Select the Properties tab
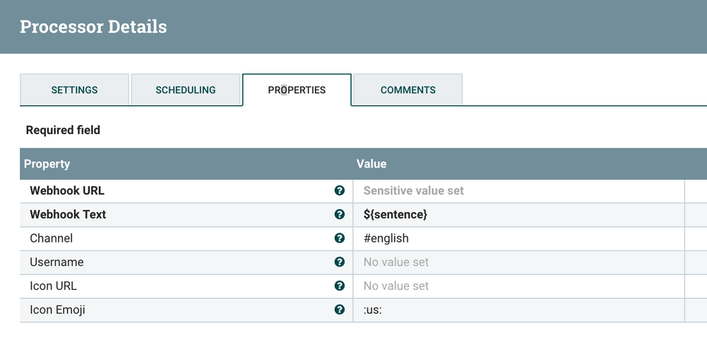The width and height of the screenshot is (707, 355). tap(297, 90)
